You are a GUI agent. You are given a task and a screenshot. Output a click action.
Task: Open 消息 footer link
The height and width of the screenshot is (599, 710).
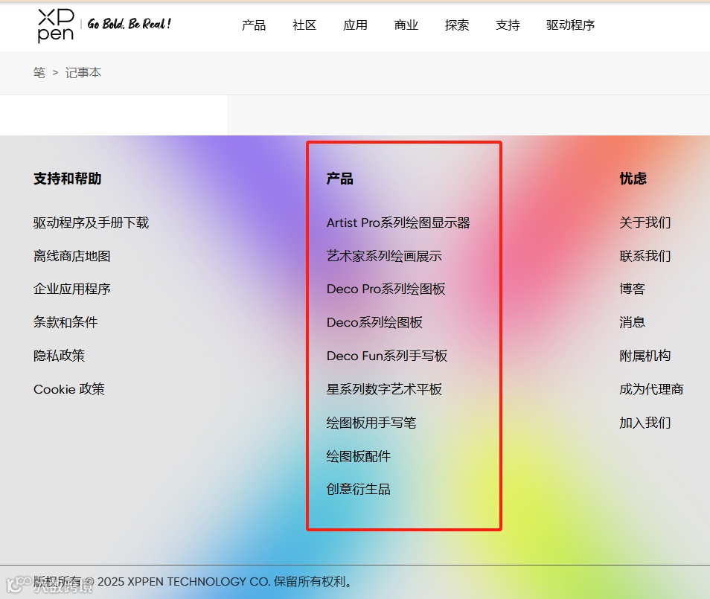click(x=632, y=322)
